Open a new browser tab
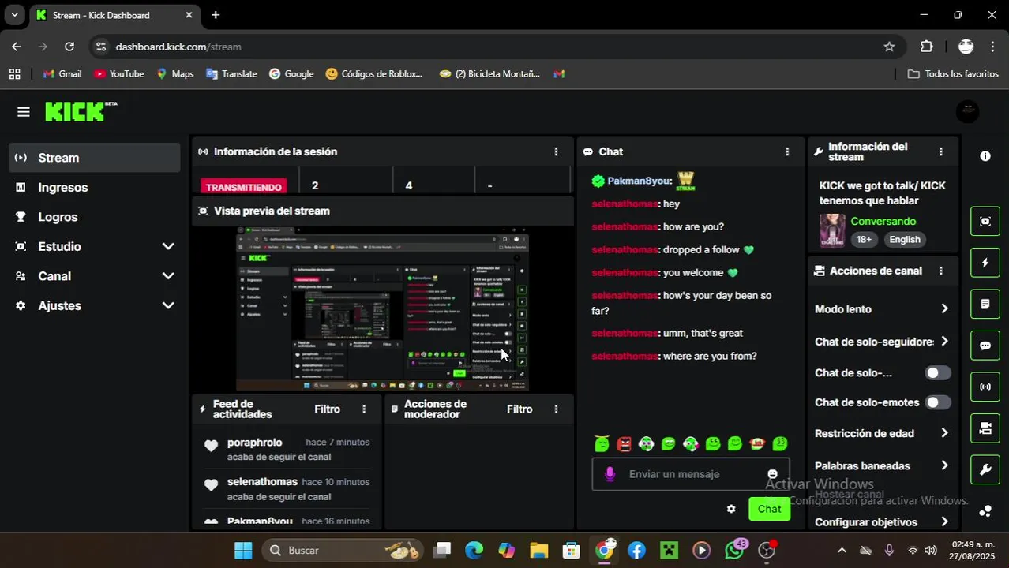 coord(216,15)
